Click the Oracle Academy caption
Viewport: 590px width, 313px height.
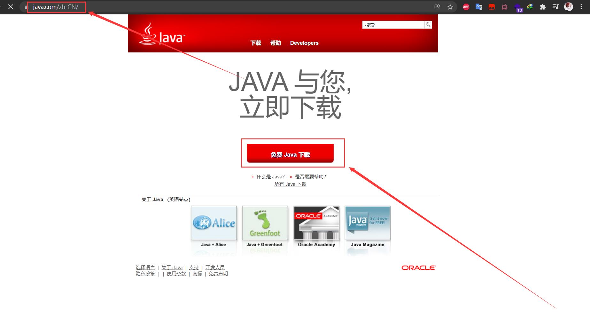pyautogui.click(x=316, y=245)
